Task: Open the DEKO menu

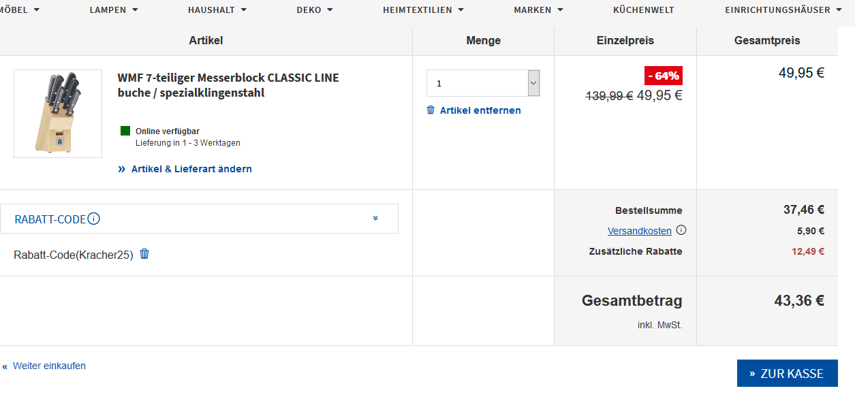Action: [x=315, y=10]
